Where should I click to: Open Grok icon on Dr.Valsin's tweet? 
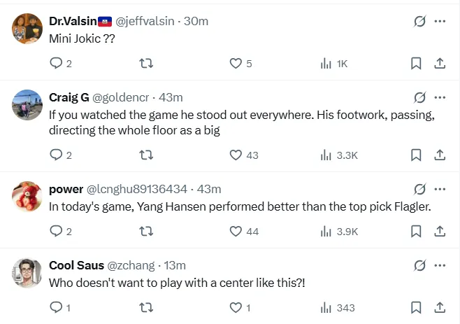(419, 21)
